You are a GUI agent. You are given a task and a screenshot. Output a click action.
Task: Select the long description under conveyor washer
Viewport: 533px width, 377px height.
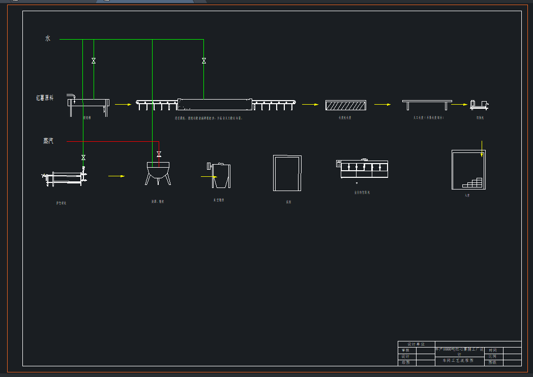click(209, 118)
